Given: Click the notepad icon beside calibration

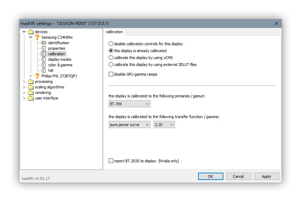Looking at the screenshot, I should pyautogui.click(x=44, y=54).
